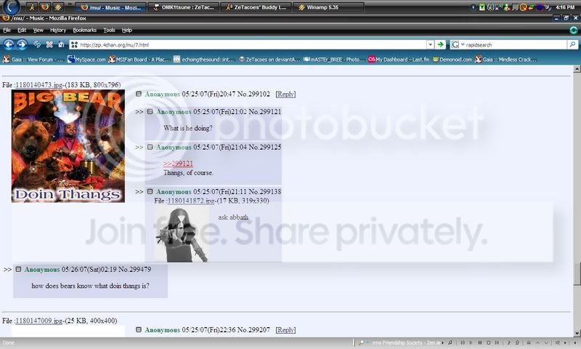The width and height of the screenshot is (581, 349).
Task: Launch the AIM running man quick launch icon
Action: (x=32, y=7)
